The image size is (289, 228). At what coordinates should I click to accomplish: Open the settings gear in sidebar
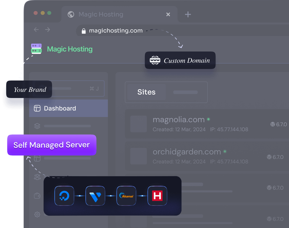(x=37, y=214)
